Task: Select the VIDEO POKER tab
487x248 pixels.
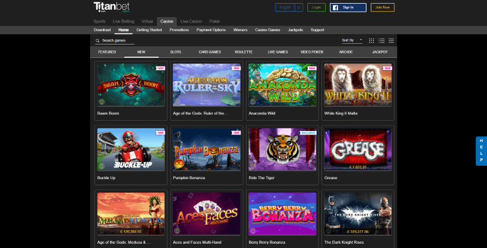Action: click(312, 52)
